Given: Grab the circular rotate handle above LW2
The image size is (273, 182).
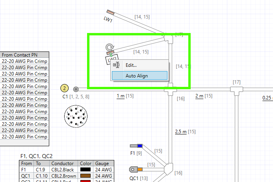Looking at the screenshot, I should pyautogui.click(x=110, y=47).
